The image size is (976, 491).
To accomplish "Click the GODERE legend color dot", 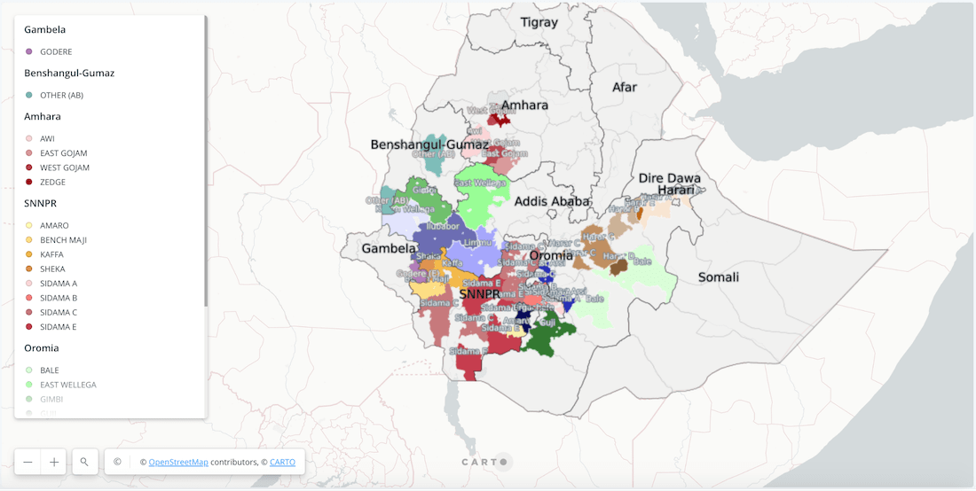I will tap(28, 51).
